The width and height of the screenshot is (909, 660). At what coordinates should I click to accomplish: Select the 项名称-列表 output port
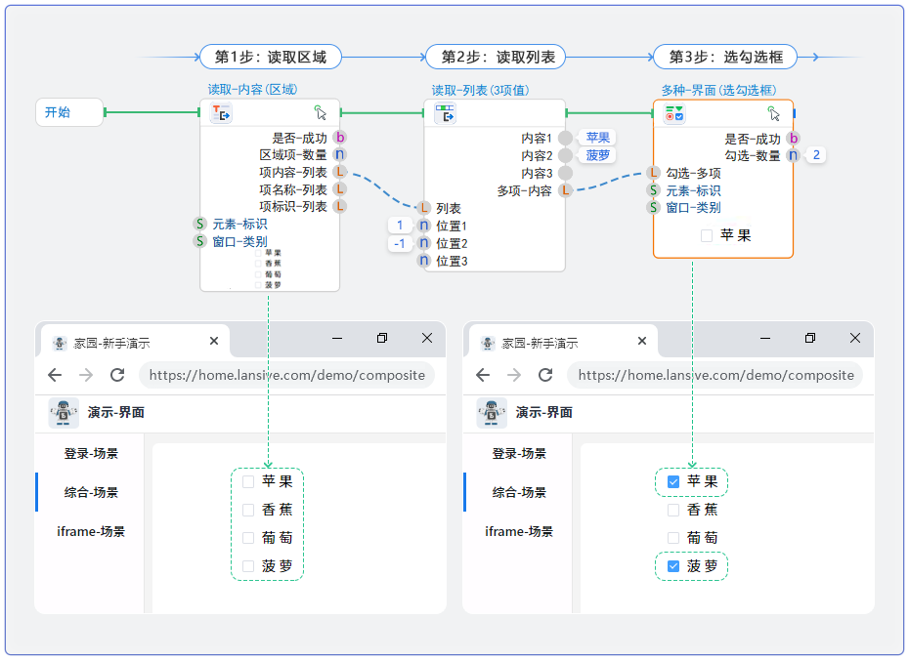pos(339,189)
